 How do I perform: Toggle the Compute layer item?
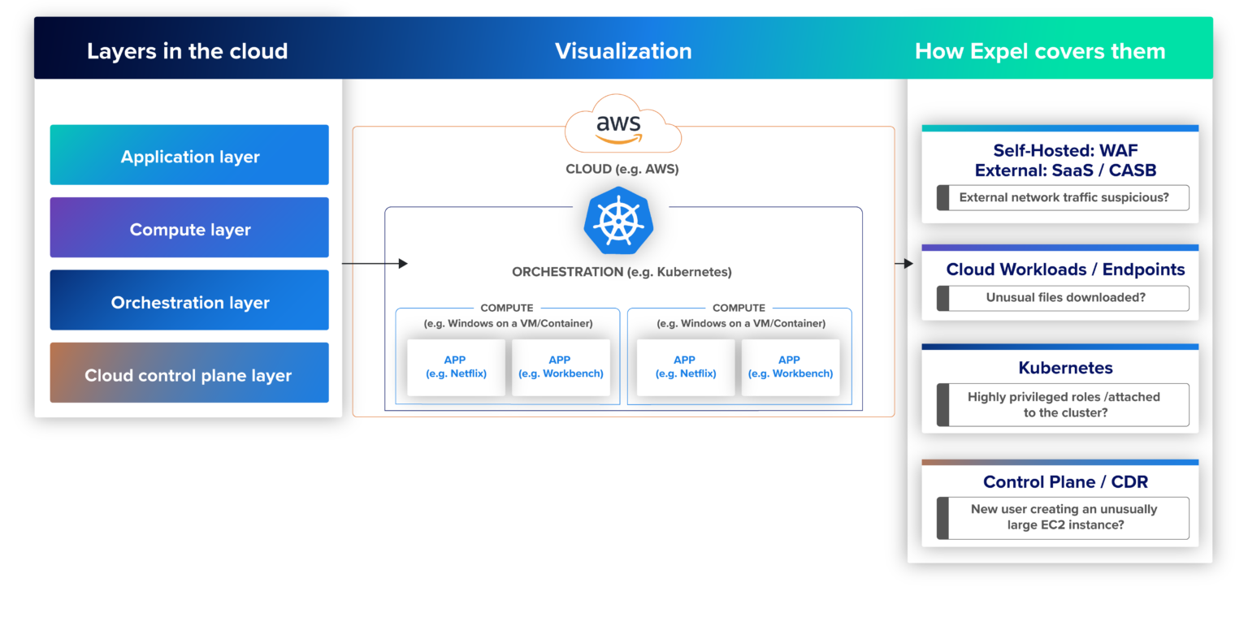[x=189, y=228]
